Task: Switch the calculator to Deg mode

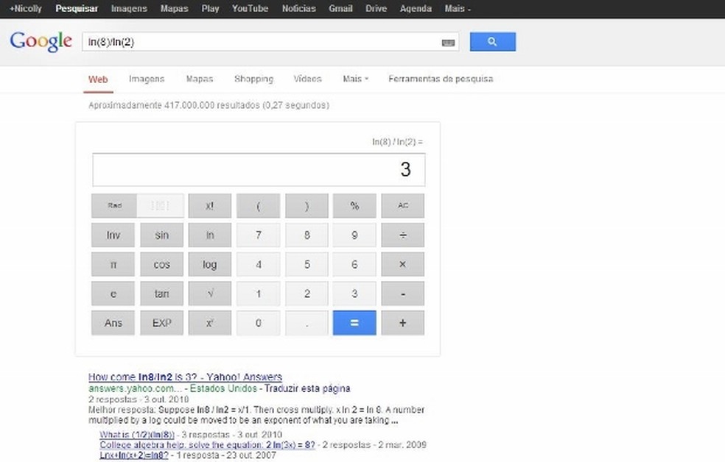Action: click(x=161, y=205)
